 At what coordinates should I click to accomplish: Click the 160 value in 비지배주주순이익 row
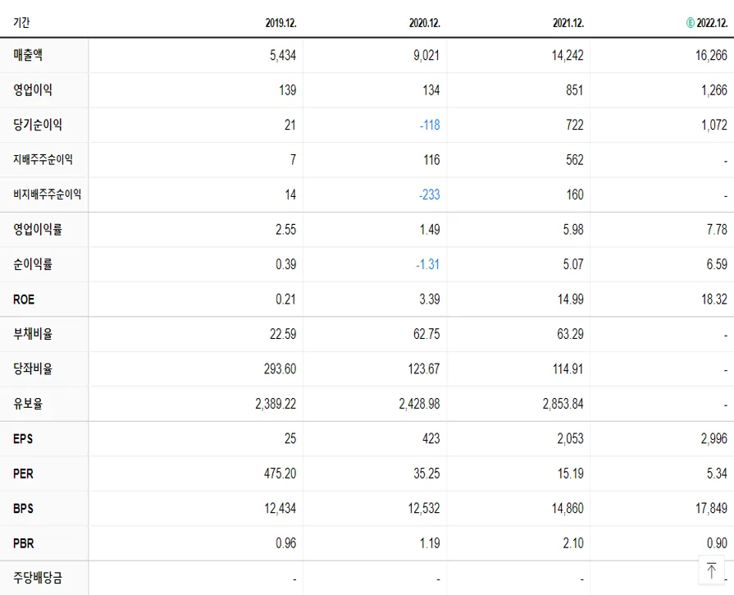click(574, 195)
